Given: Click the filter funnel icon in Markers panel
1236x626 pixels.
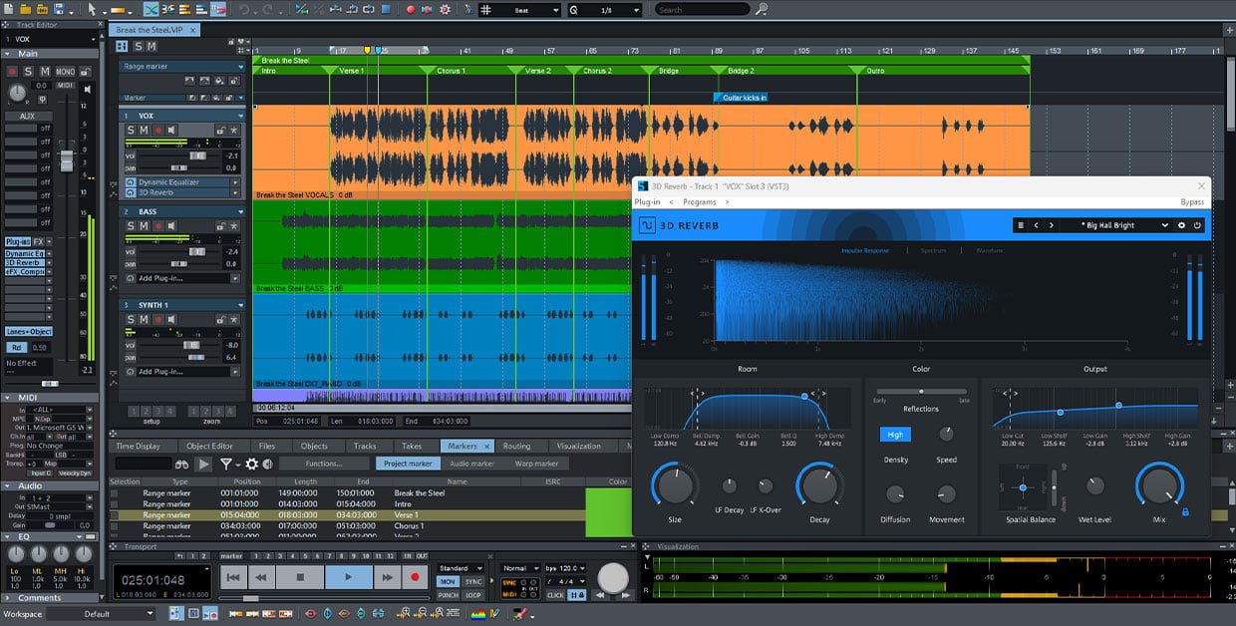Looking at the screenshot, I should 227,463.
